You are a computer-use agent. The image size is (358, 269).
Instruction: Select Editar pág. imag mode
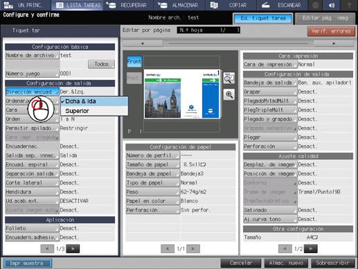pos(325,18)
